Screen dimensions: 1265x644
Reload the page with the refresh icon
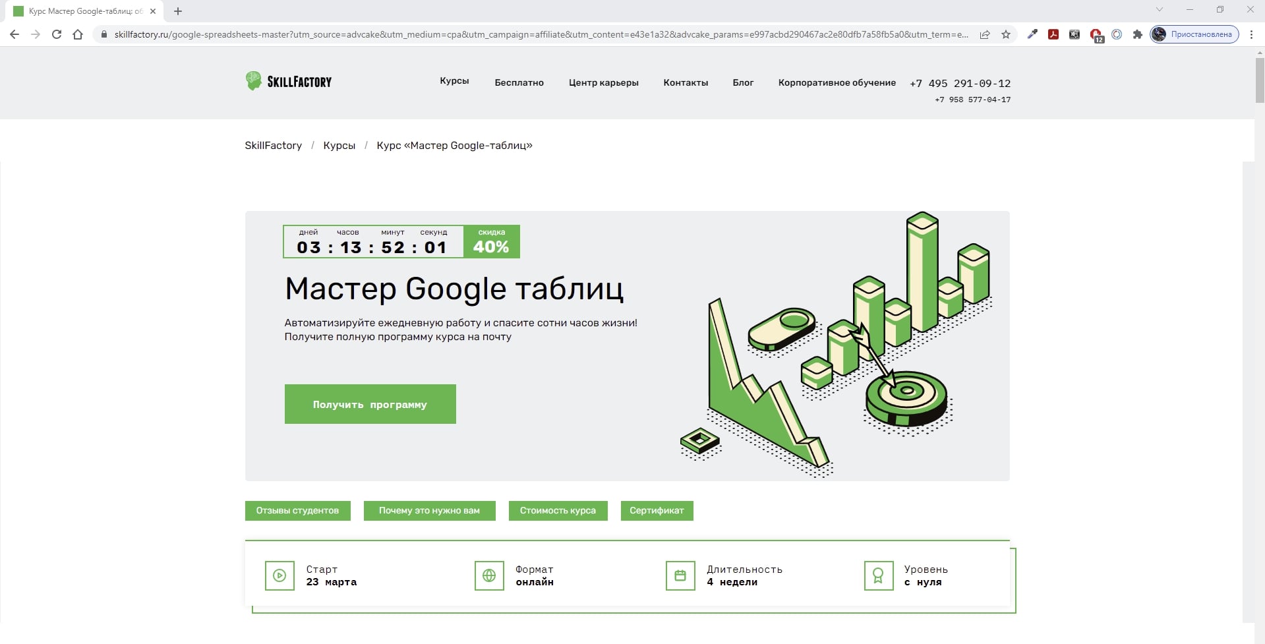pyautogui.click(x=57, y=34)
